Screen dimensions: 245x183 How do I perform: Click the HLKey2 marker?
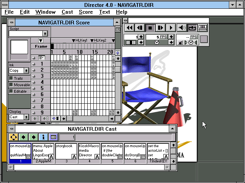coord(98,40)
